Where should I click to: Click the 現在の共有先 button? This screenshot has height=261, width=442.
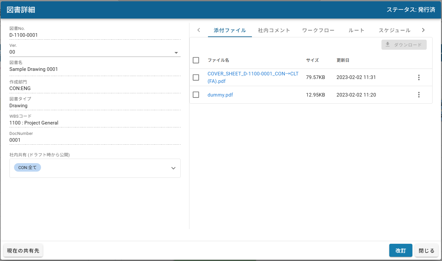pyautogui.click(x=23, y=250)
